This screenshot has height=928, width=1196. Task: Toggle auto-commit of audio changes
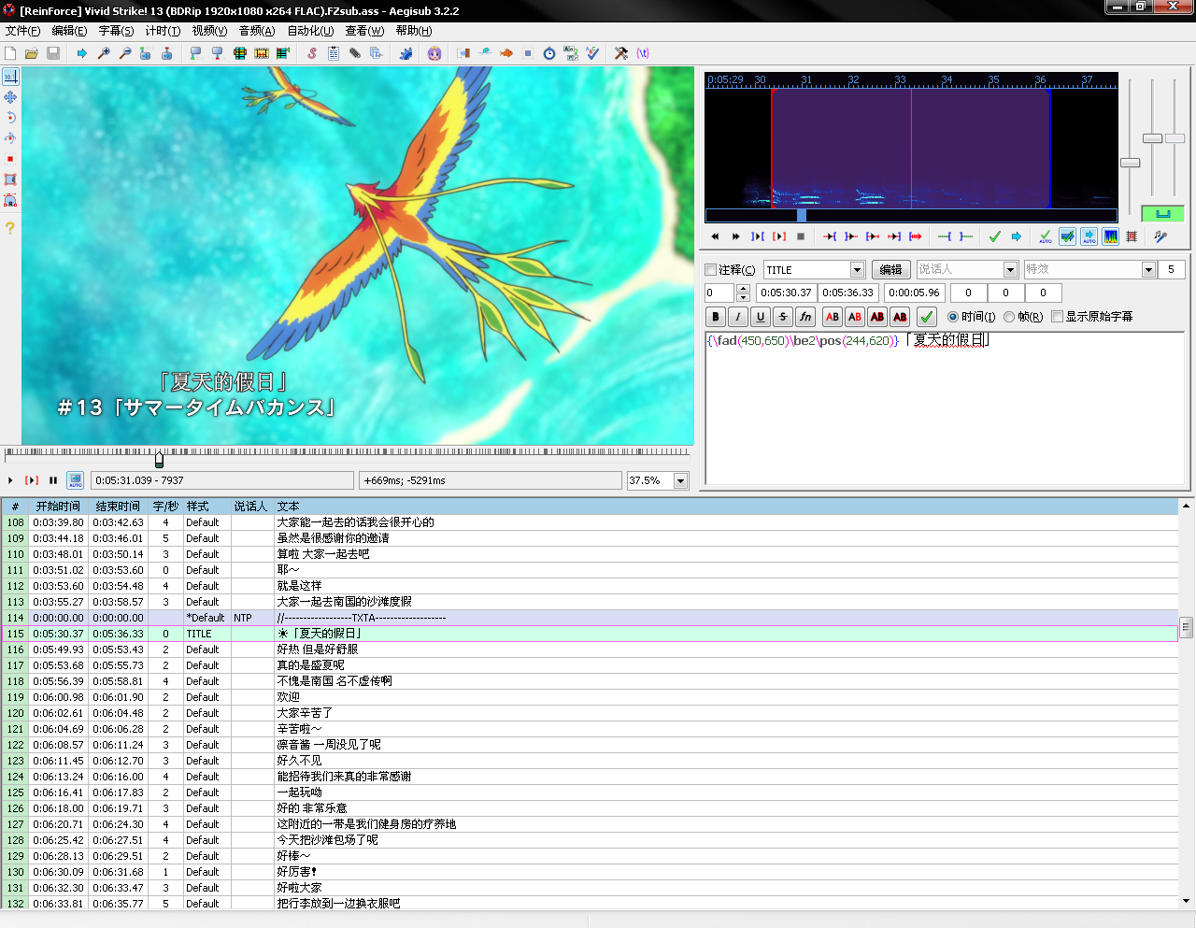[1046, 236]
